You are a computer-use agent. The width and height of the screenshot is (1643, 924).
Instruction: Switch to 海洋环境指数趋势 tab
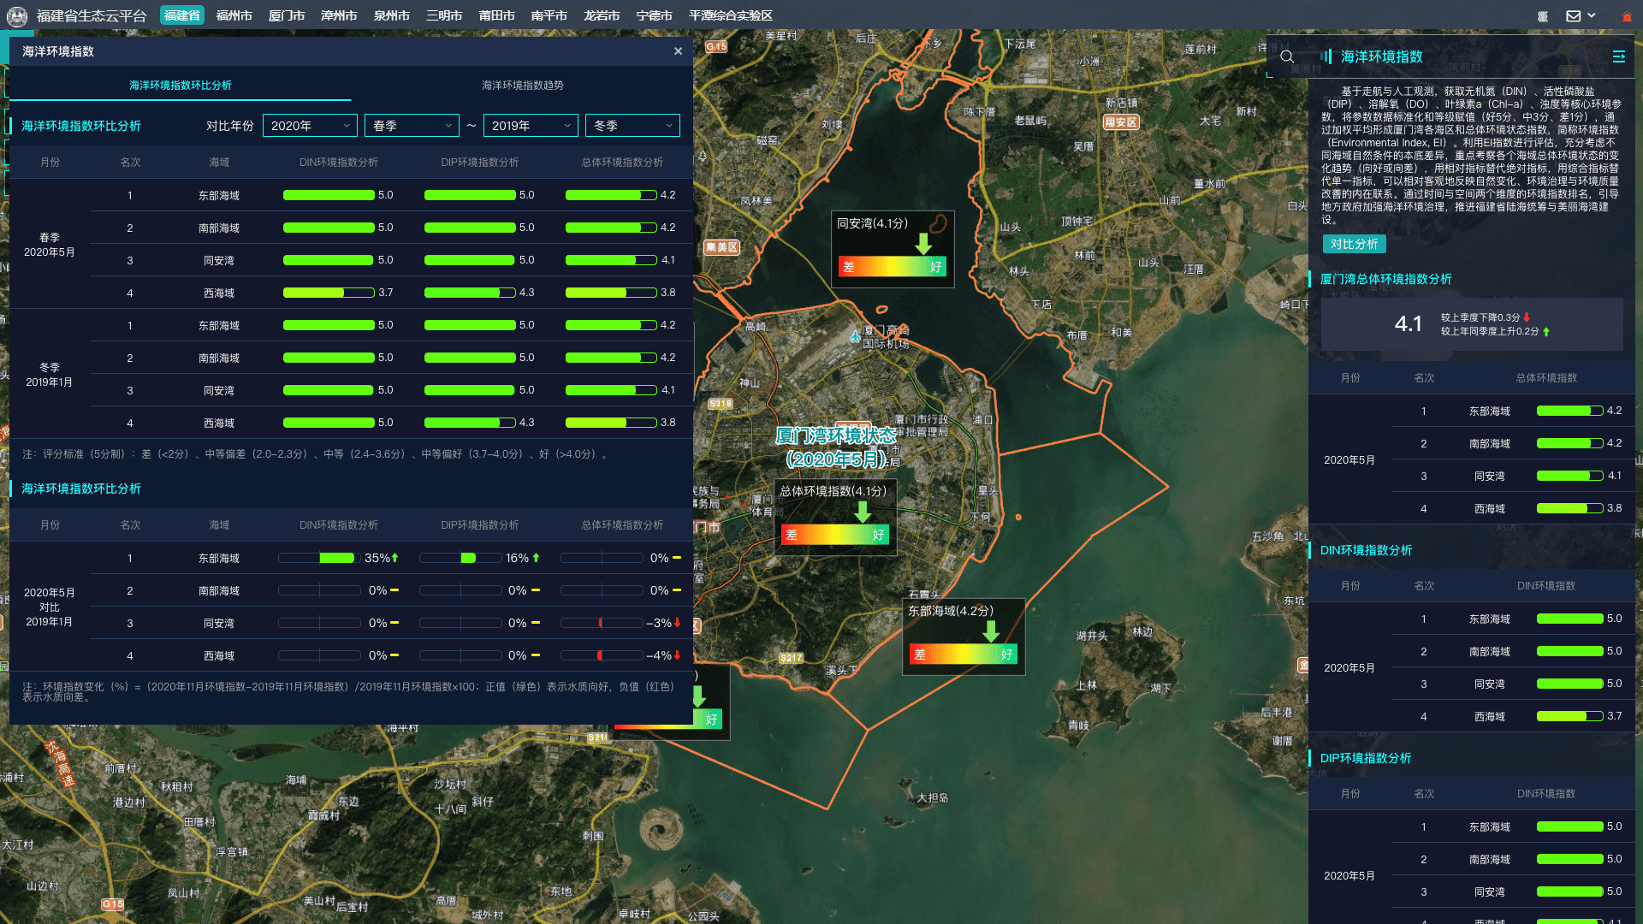(x=522, y=86)
